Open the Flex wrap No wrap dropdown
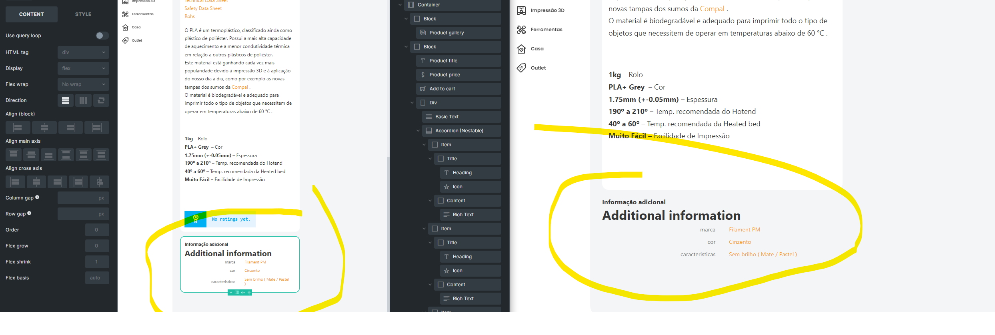Screen dimensions: 995x335 pyautogui.click(x=83, y=84)
